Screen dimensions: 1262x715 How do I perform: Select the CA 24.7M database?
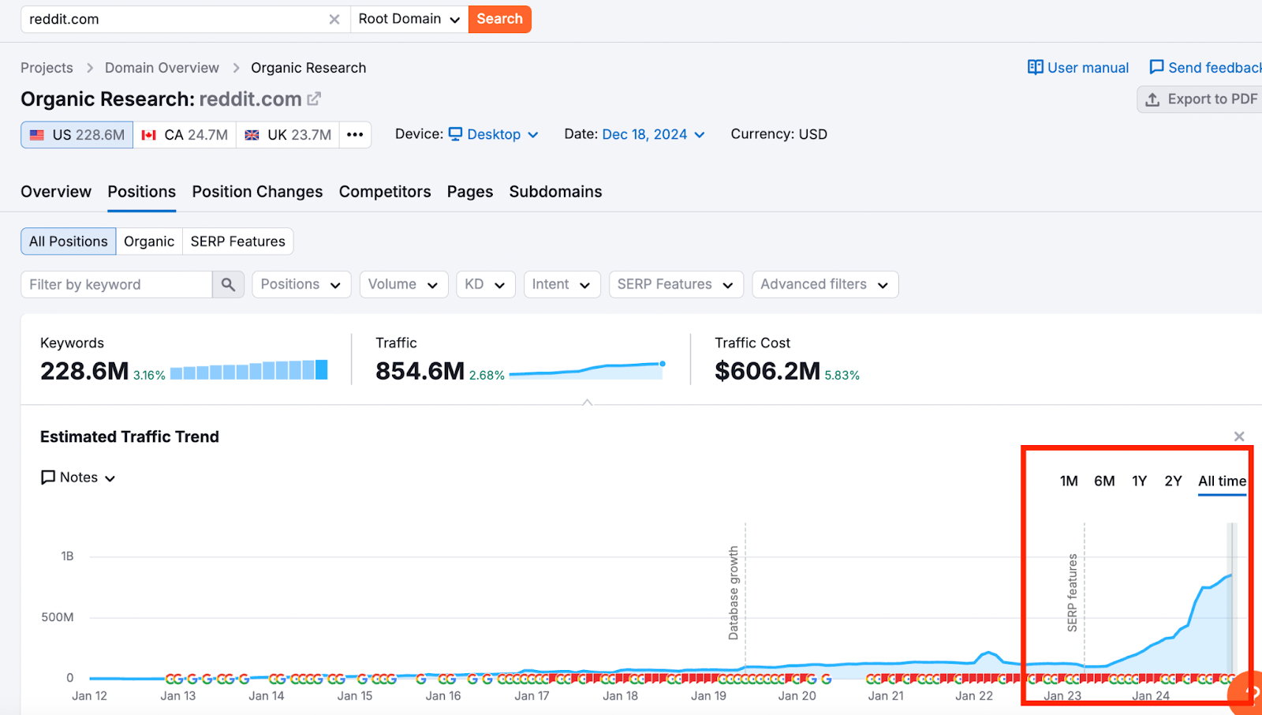point(185,135)
